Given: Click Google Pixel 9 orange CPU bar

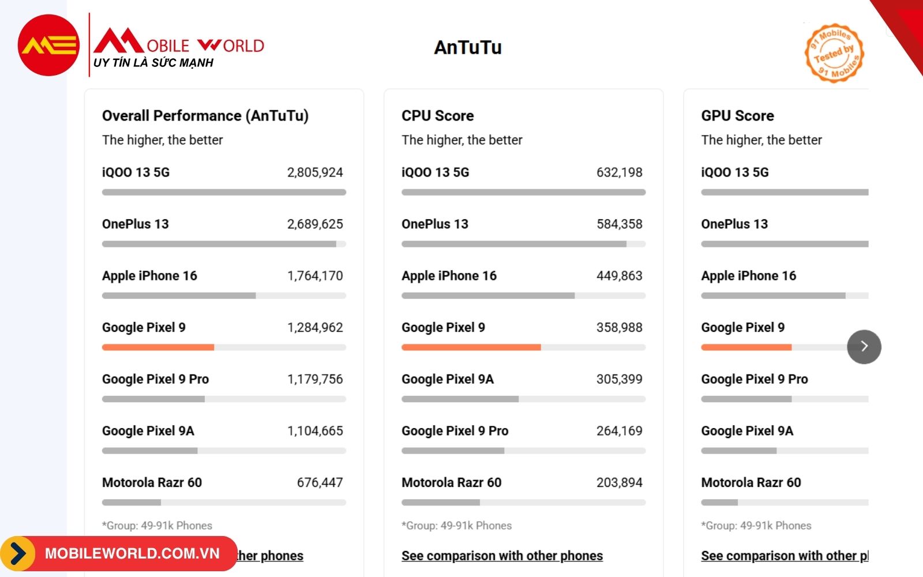Looking at the screenshot, I should [471, 347].
